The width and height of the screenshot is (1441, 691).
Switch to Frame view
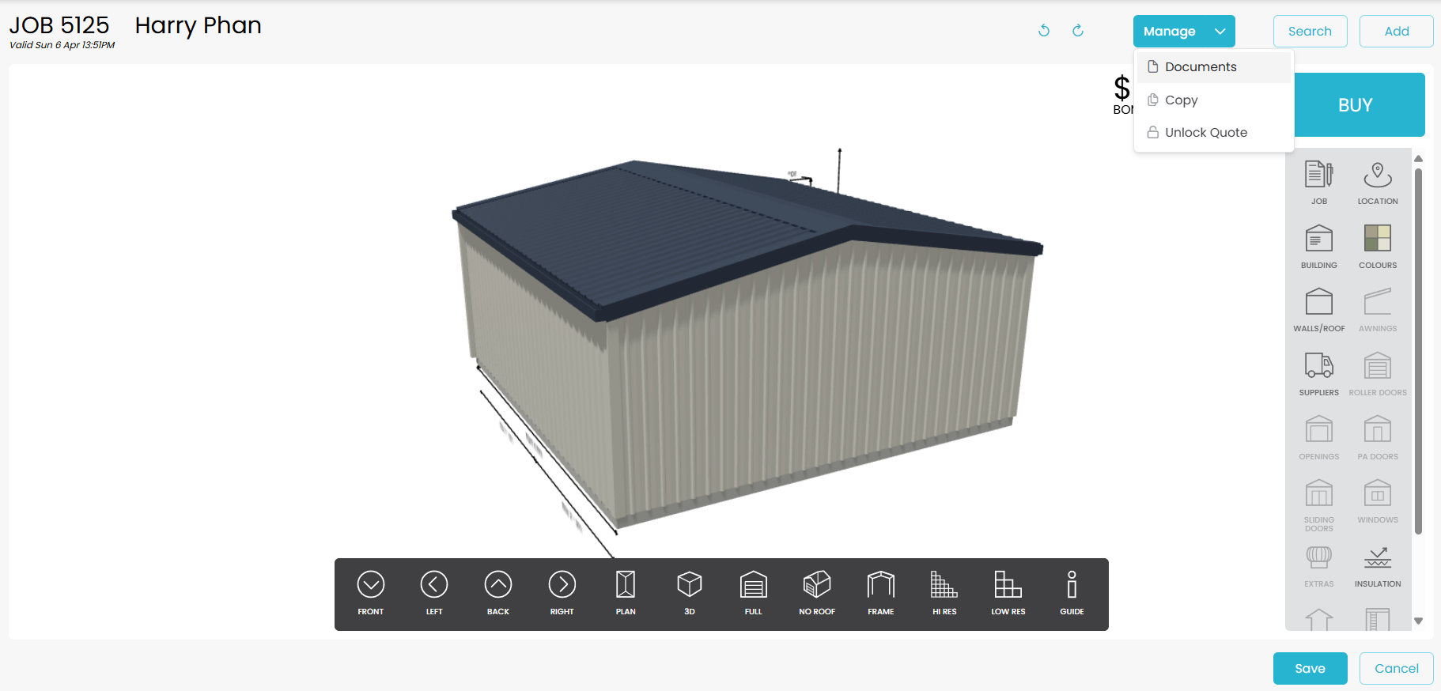point(880,593)
